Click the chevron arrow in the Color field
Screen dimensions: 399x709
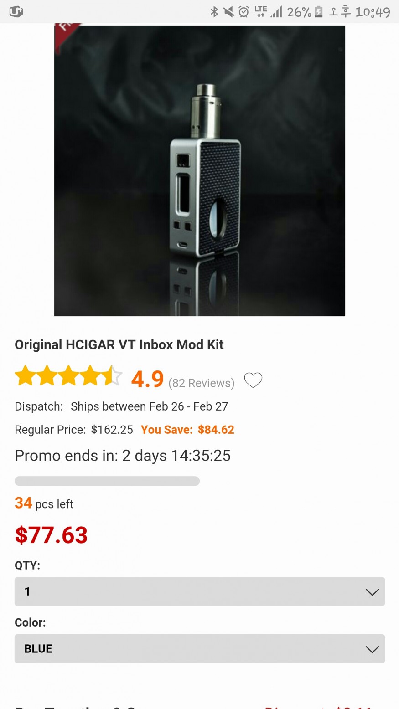pos(372,649)
